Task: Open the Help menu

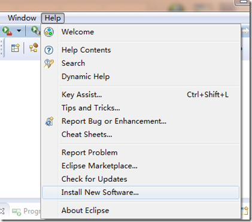Action: tap(53, 18)
